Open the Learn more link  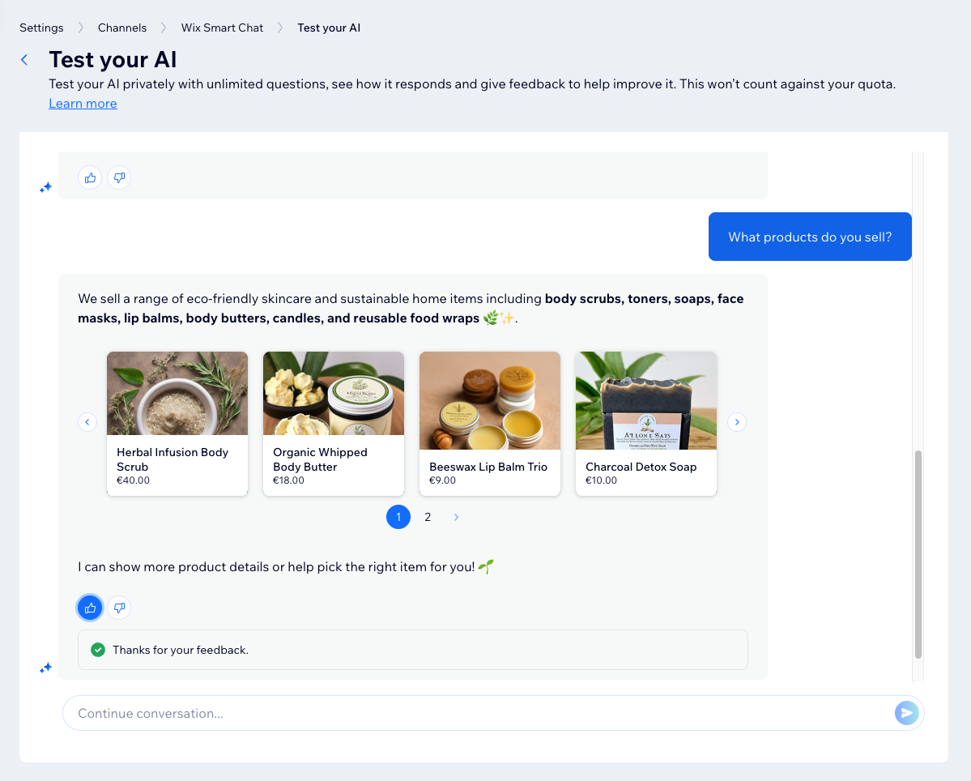82,103
